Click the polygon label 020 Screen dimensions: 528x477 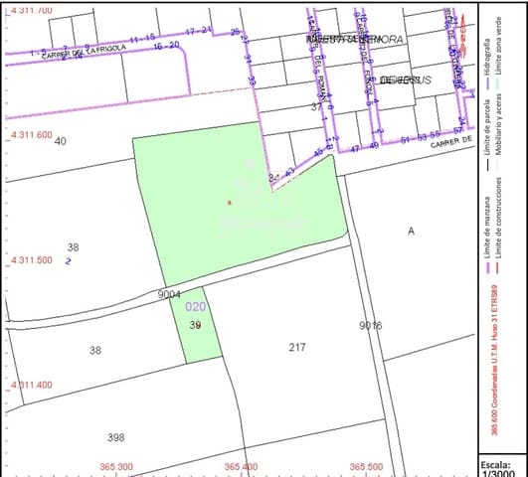(x=196, y=307)
